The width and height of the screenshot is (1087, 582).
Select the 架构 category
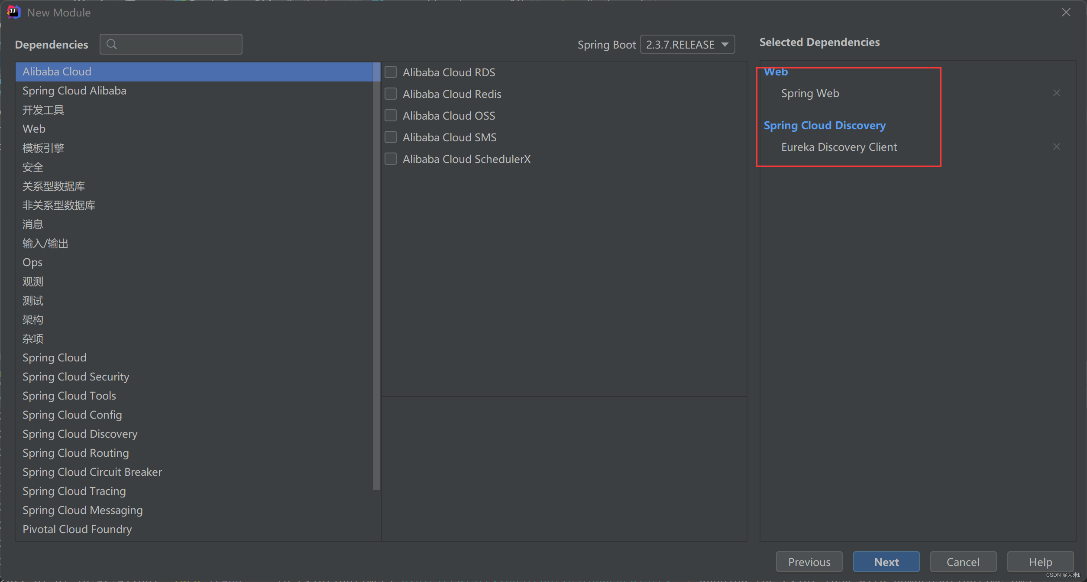pyautogui.click(x=194, y=319)
